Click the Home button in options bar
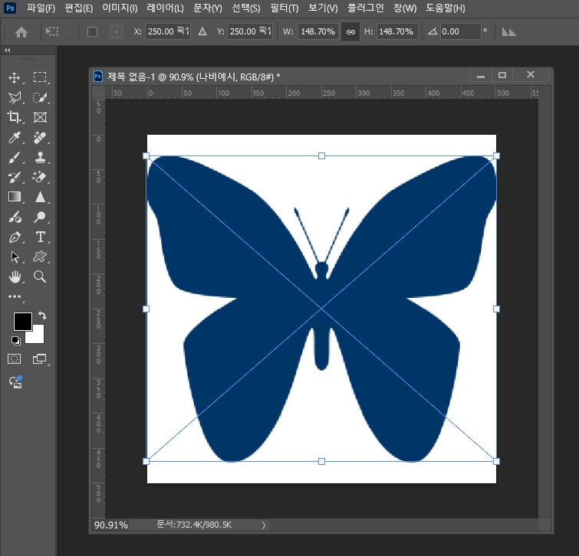The height and width of the screenshot is (556, 579). 21,32
